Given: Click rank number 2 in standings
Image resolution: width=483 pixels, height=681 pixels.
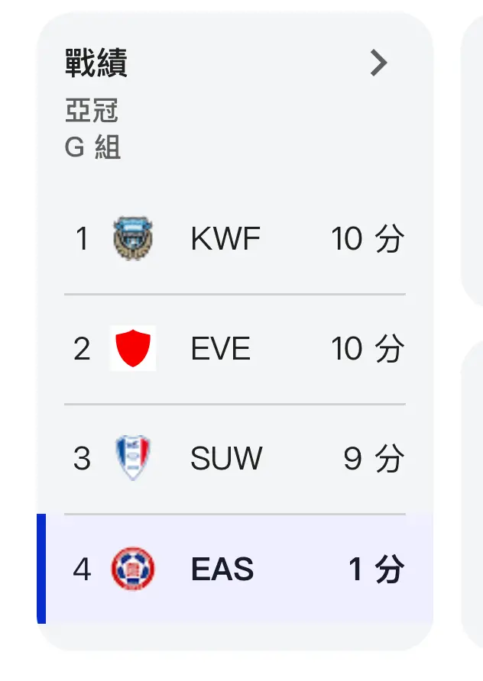Looking at the screenshot, I should click(83, 348).
